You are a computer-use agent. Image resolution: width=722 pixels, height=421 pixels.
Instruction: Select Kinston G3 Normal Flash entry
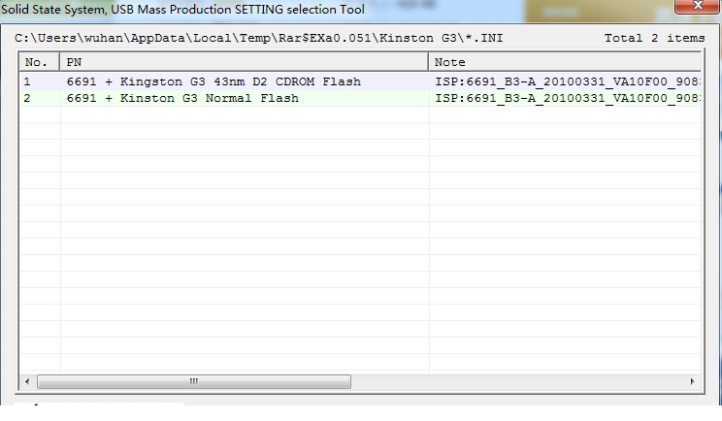pos(182,99)
